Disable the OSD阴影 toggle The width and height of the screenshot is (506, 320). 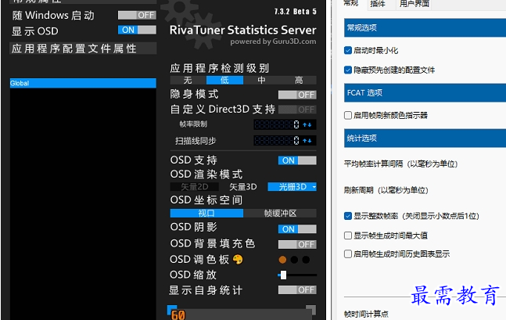pyautogui.click(x=297, y=228)
